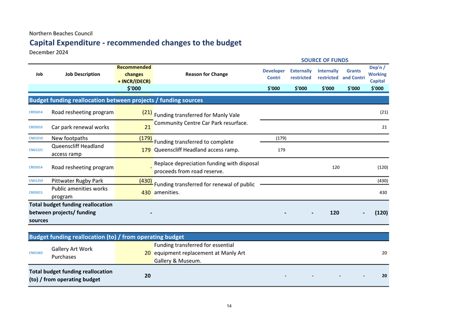Image resolution: width=458 pixels, height=323 pixels.
Task: Click the 'Recommended changes + INCR/(DECR)' column header
Action: 134,74
